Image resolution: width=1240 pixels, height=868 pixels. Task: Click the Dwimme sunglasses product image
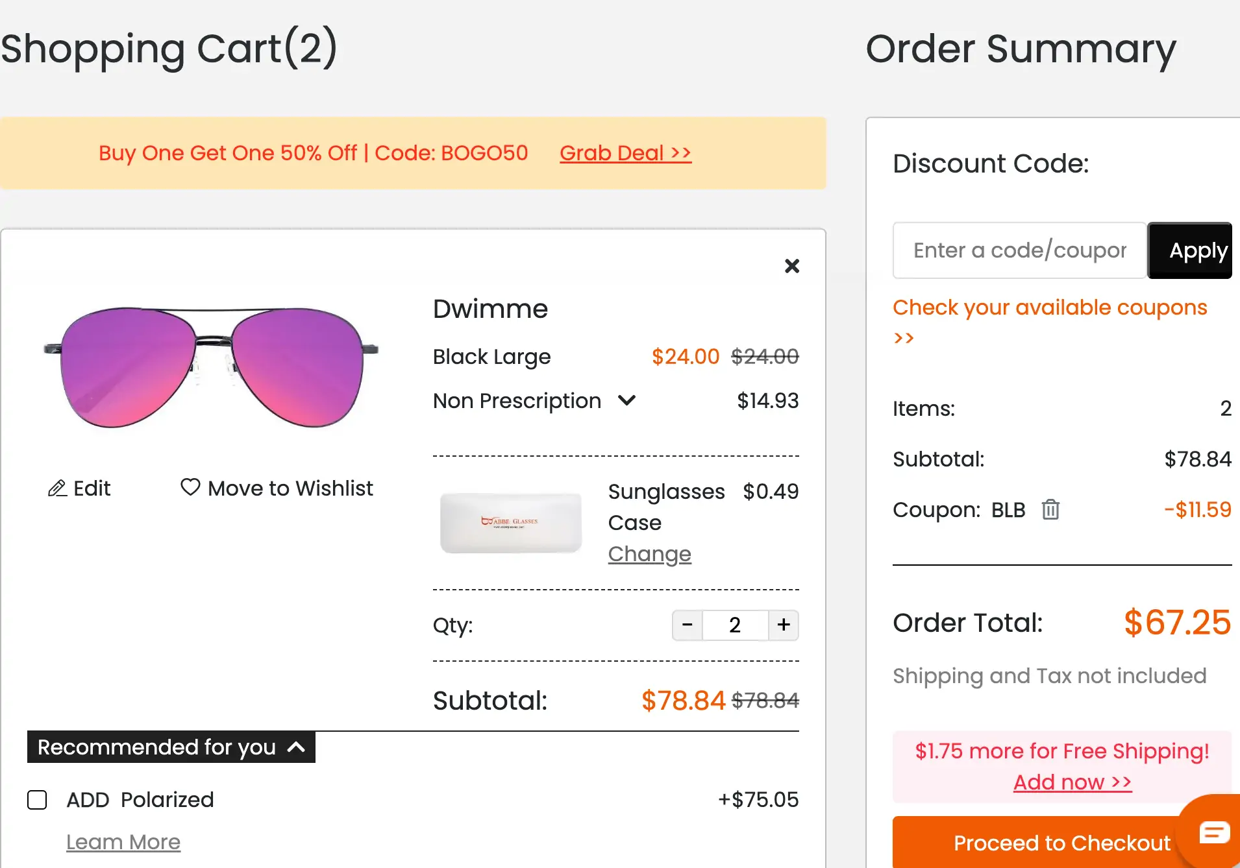pyautogui.click(x=211, y=367)
